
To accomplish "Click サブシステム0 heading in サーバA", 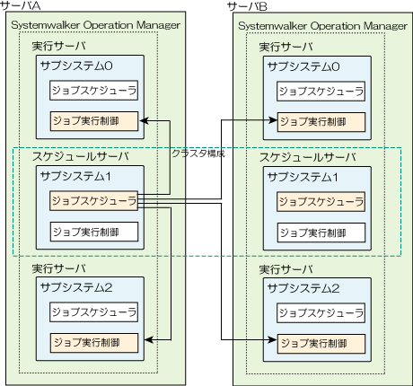I will (x=76, y=66).
